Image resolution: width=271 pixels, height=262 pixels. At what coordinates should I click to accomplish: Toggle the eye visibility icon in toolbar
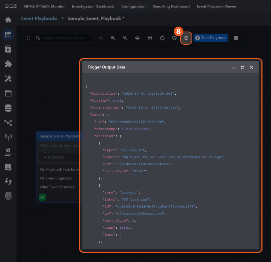101,38
